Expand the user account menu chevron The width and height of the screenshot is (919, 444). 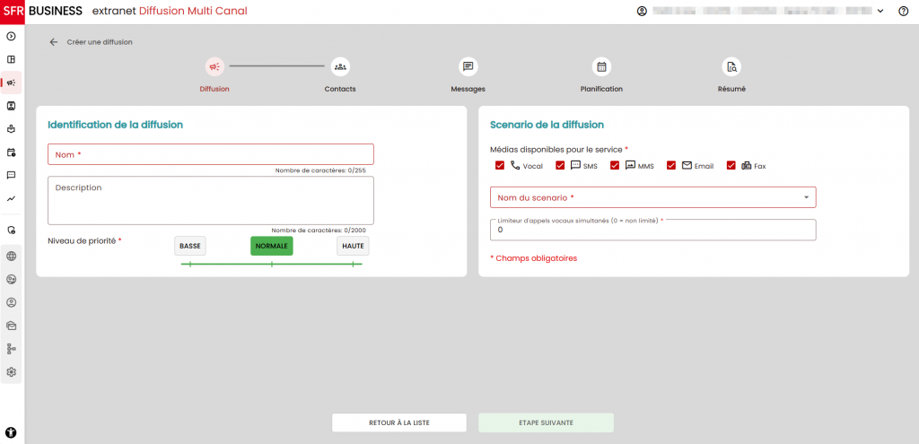point(880,12)
